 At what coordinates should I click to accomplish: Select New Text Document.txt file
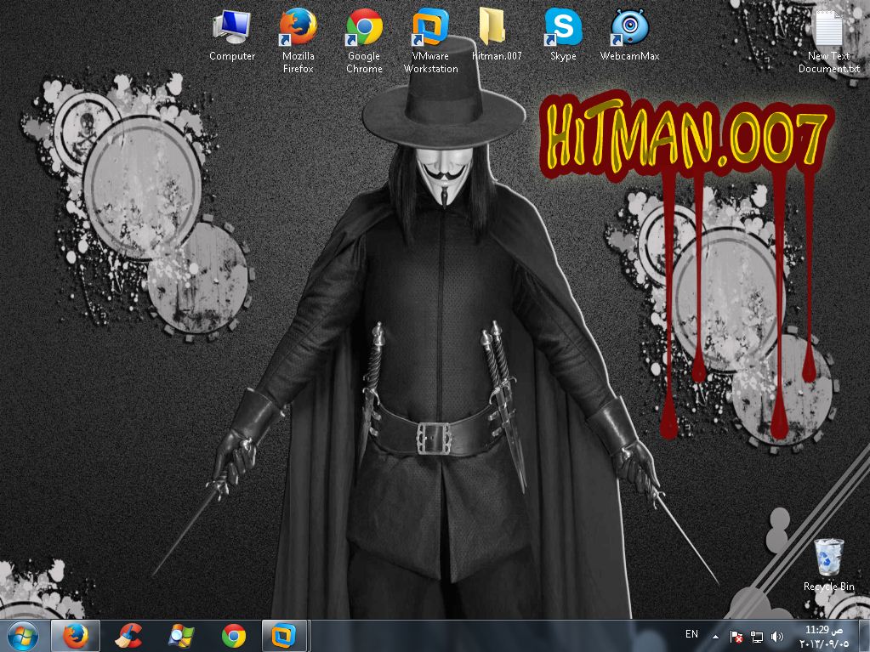click(828, 34)
